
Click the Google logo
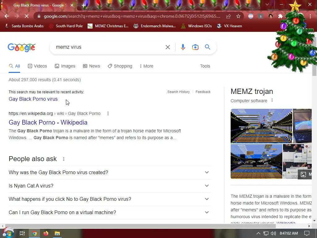[21, 47]
